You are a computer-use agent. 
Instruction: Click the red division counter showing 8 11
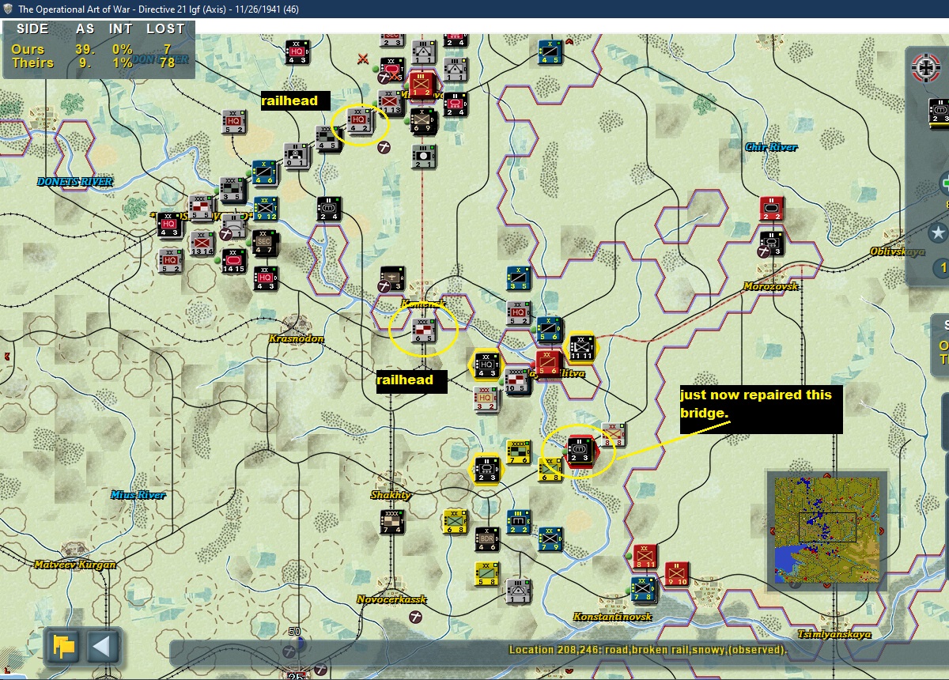pyautogui.click(x=645, y=556)
